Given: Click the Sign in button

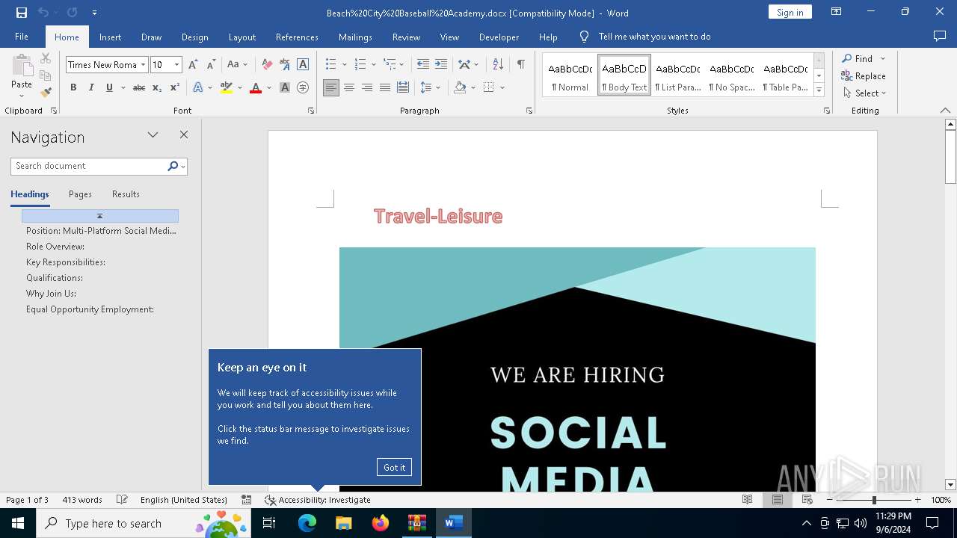Looking at the screenshot, I should pyautogui.click(x=790, y=12).
